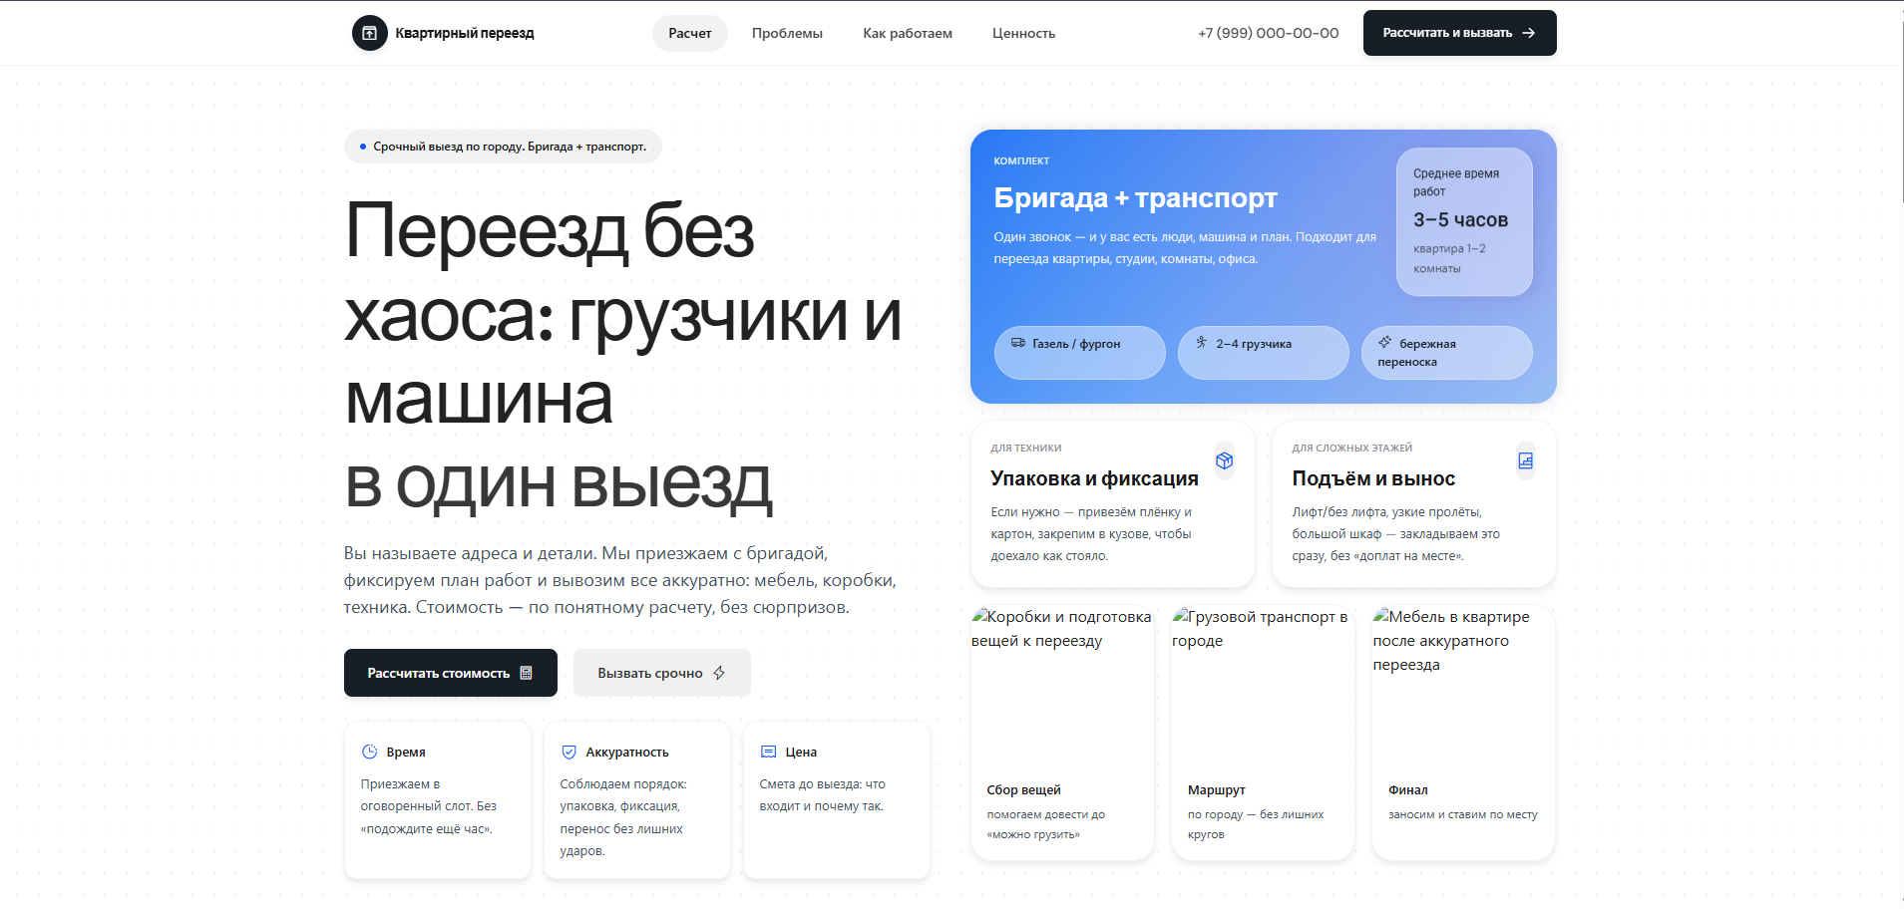Click stairs icon in Подъём и вынос card
This screenshot has height=909, width=1904.
tap(1525, 460)
